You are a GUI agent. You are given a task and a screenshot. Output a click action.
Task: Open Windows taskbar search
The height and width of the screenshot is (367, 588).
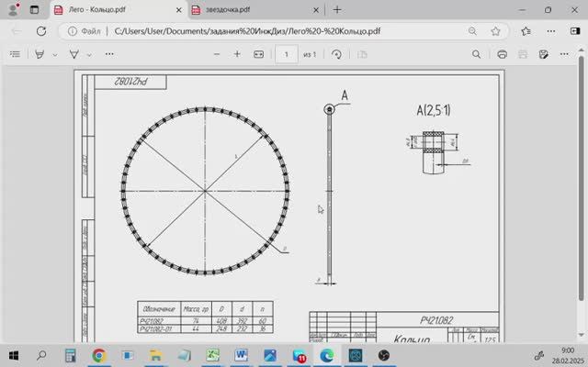click(x=41, y=355)
